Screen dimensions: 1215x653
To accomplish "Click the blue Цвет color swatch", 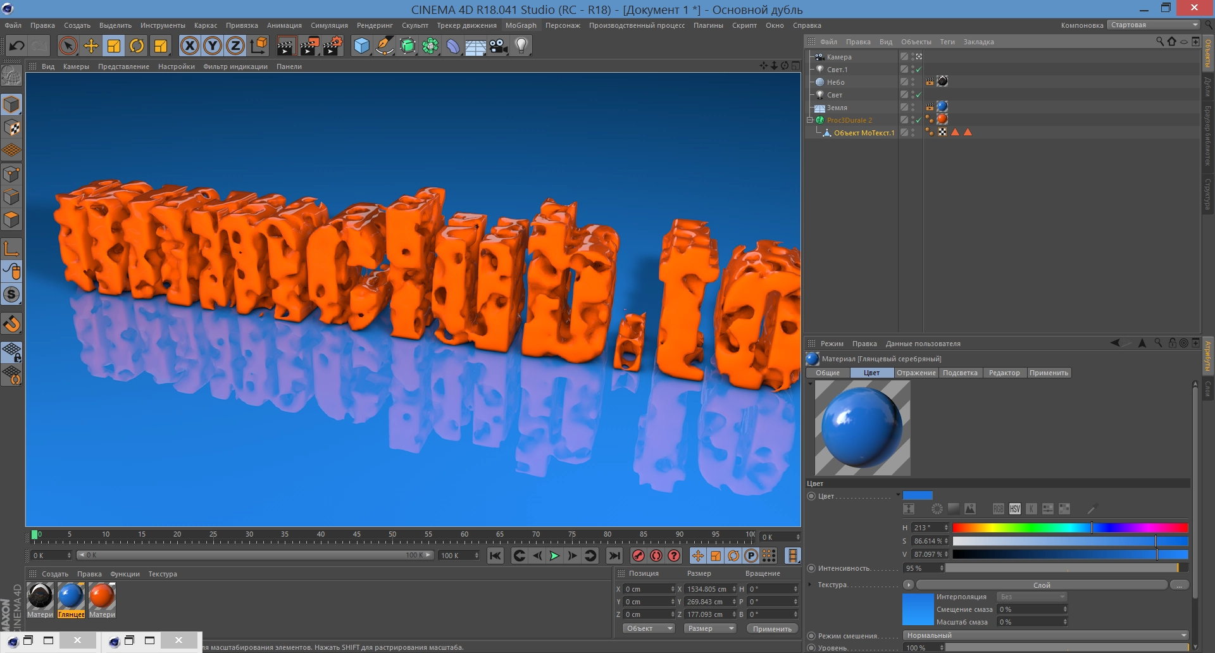I will [918, 495].
